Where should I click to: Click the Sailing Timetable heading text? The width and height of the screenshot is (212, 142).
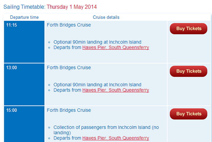pyautogui.click(x=24, y=7)
